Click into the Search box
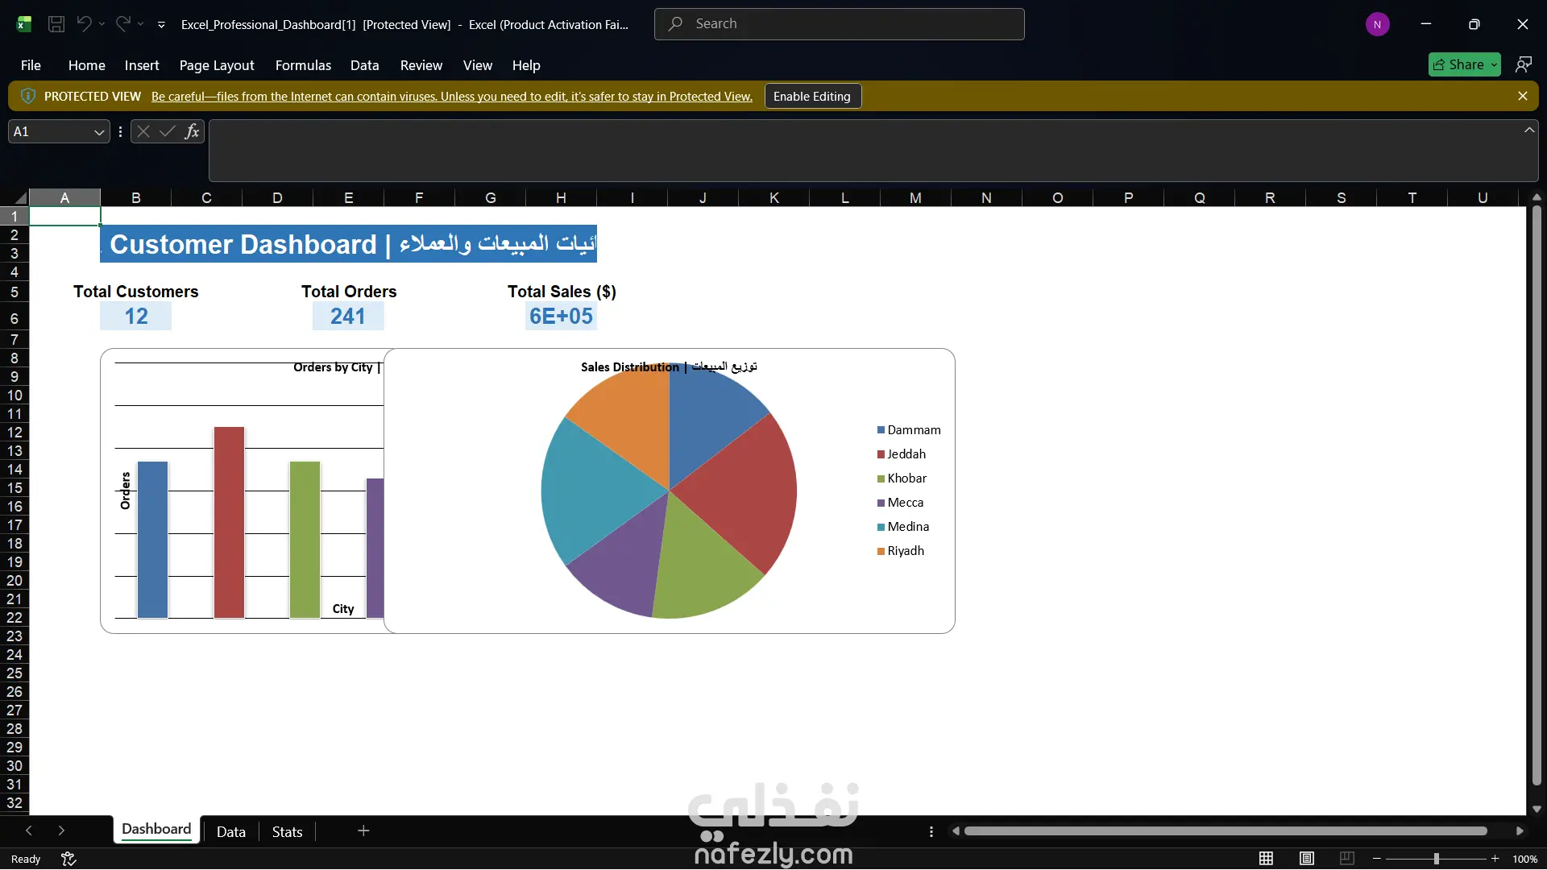Viewport: 1547px width, 870px height. 839,24
